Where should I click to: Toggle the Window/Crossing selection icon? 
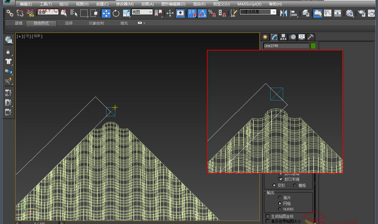94,13
